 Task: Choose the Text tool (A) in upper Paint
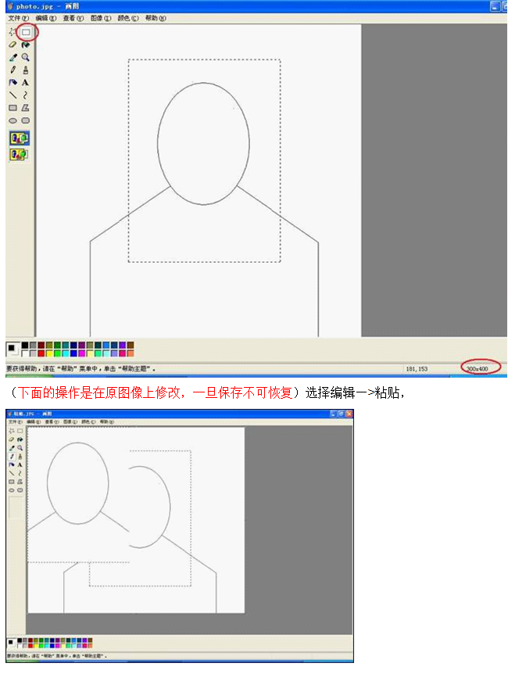pos(26,82)
